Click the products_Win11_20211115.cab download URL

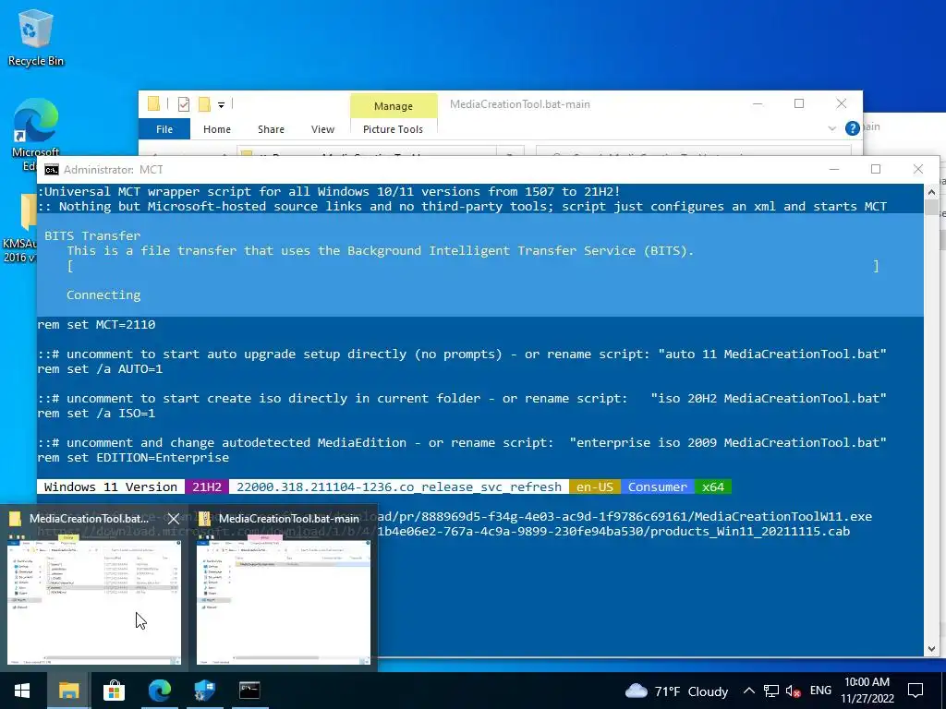point(613,531)
